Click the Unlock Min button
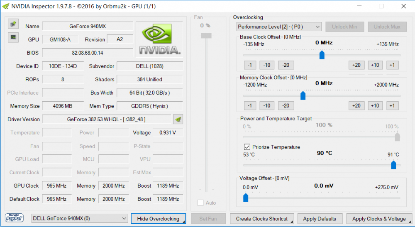The width and height of the screenshot is (415, 227). 344,27
